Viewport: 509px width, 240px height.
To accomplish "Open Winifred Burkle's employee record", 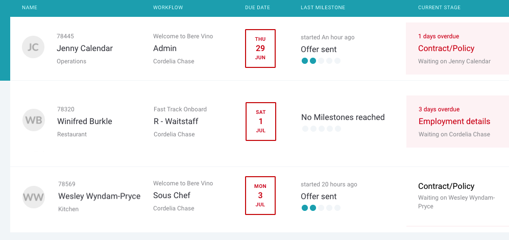I will (85, 122).
